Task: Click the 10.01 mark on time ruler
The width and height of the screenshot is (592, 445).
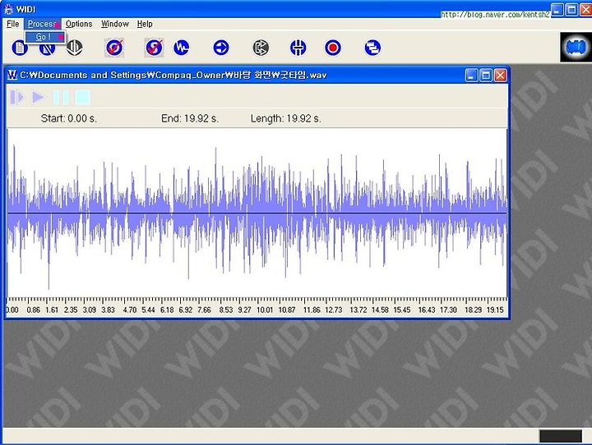Action: 265,310
